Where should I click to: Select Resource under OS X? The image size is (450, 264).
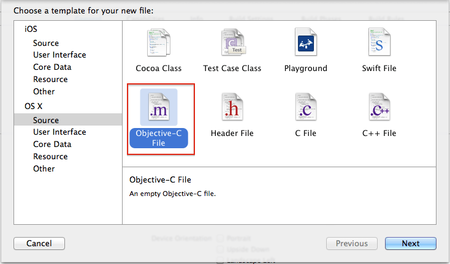click(x=50, y=157)
